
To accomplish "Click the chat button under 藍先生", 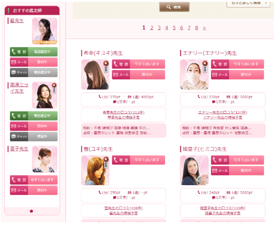I will point(34,72).
